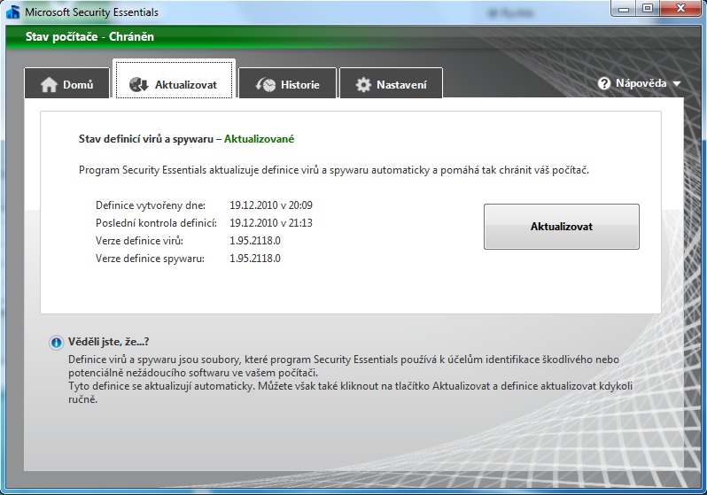This screenshot has width=707, height=495.
Task: Go to the Nastavení tab
Action: [x=391, y=83]
